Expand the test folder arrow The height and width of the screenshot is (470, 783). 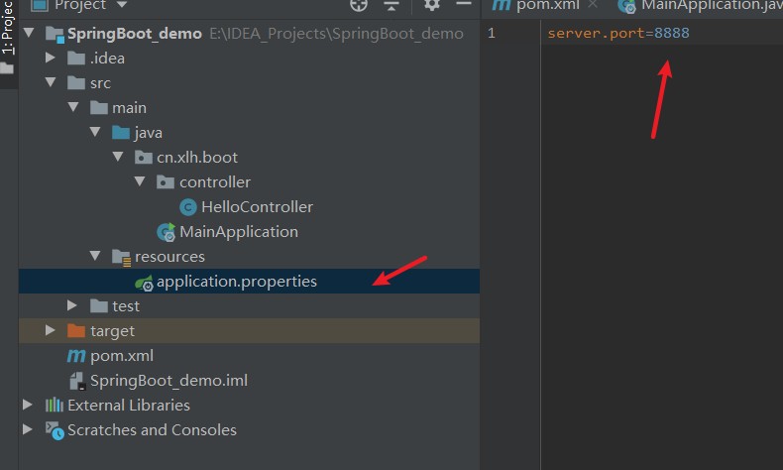[72, 305]
